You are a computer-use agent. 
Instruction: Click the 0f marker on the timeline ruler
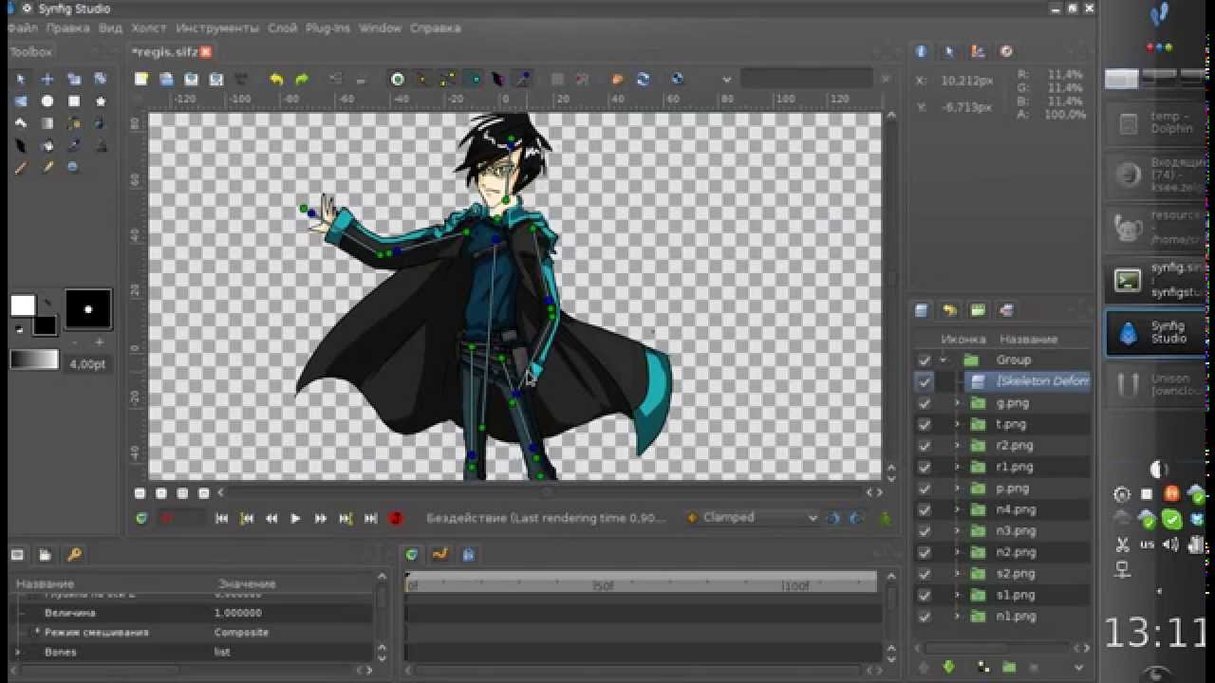tap(413, 585)
